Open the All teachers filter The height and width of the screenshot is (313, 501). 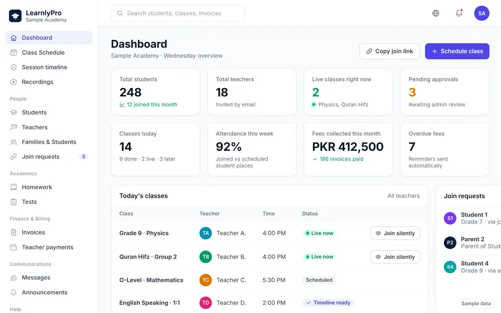[403, 196]
